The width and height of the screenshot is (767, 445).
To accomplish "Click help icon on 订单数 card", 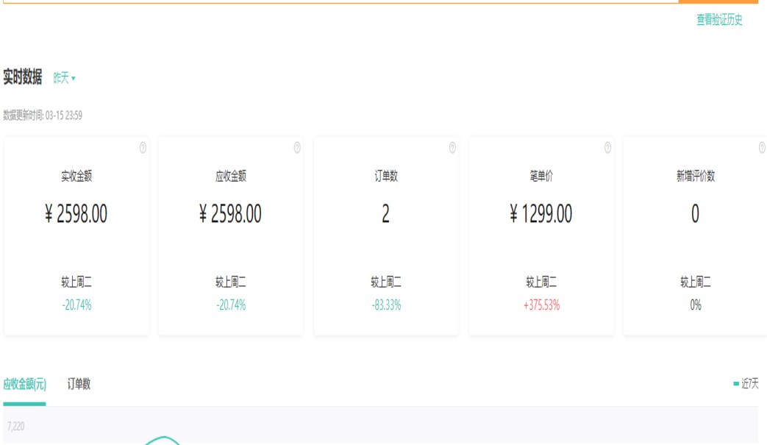I will 452,148.
